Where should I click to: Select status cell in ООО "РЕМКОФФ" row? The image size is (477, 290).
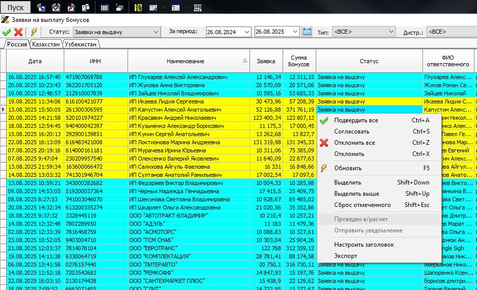[369, 273]
